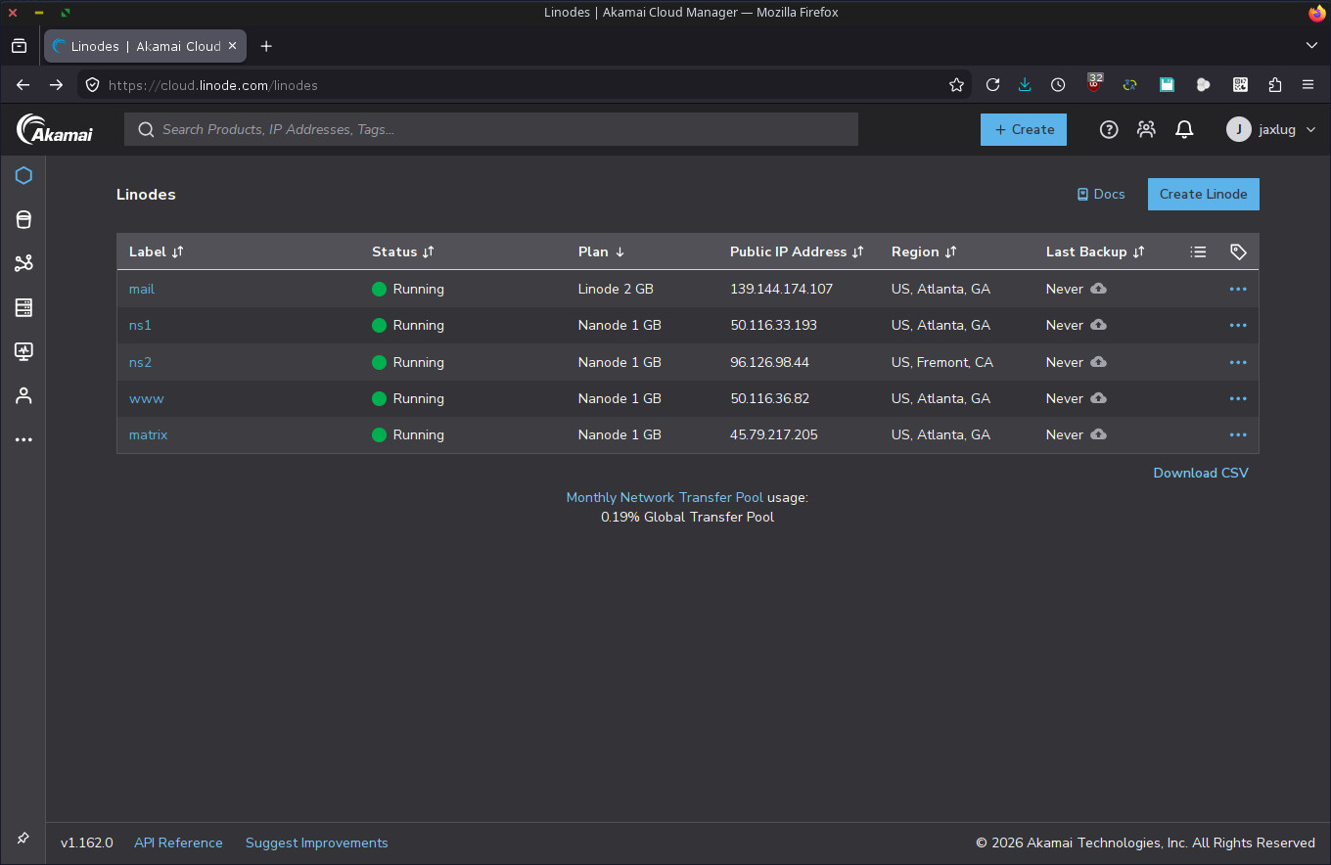Open the ns2 Linode link
Screen dimensions: 1331x865
[x=140, y=362]
